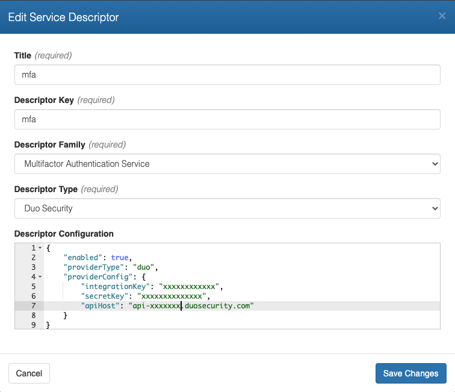Collapse the providerConfig block at line 4

tap(40, 277)
